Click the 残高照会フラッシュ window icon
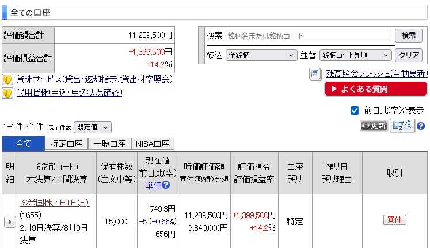The width and height of the screenshot is (430, 248). [315, 74]
